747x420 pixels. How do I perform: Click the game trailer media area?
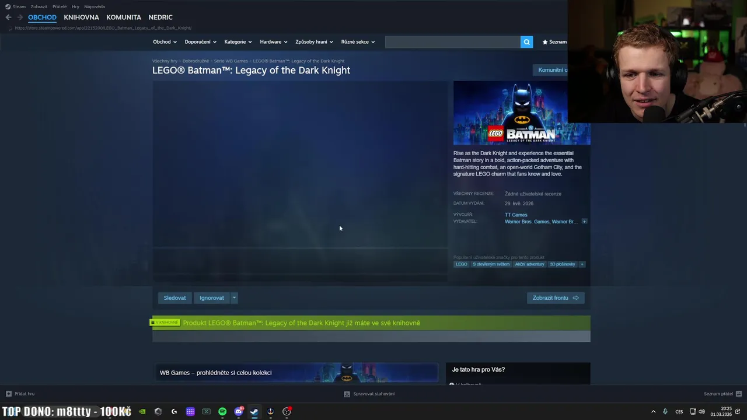click(300, 181)
